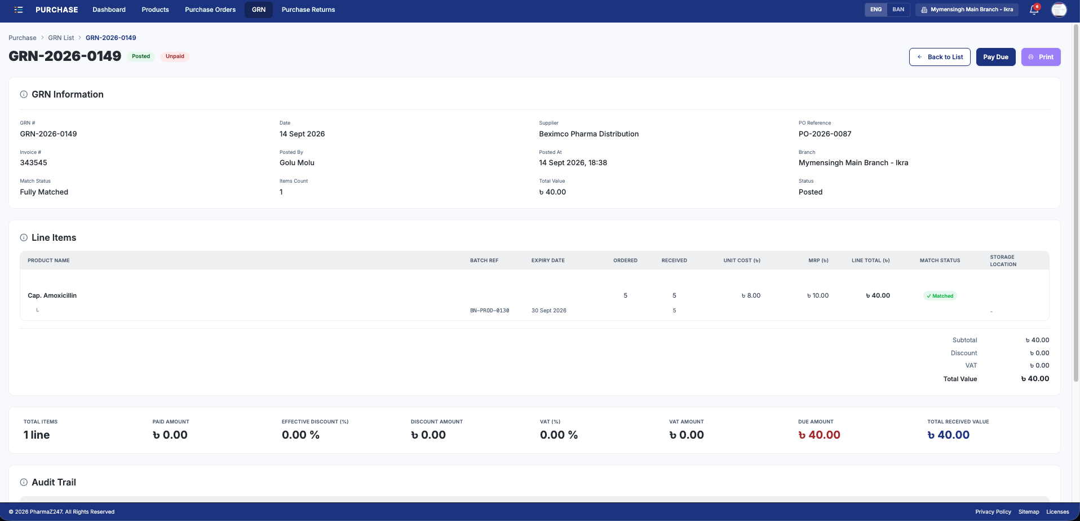This screenshot has height=521, width=1080.
Task: Open the notifications bell
Action: point(1034,10)
